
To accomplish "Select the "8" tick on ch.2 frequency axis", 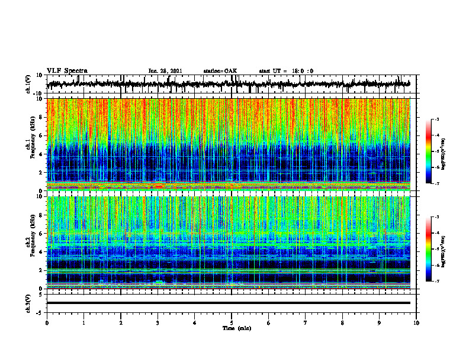I will click(x=41, y=215).
